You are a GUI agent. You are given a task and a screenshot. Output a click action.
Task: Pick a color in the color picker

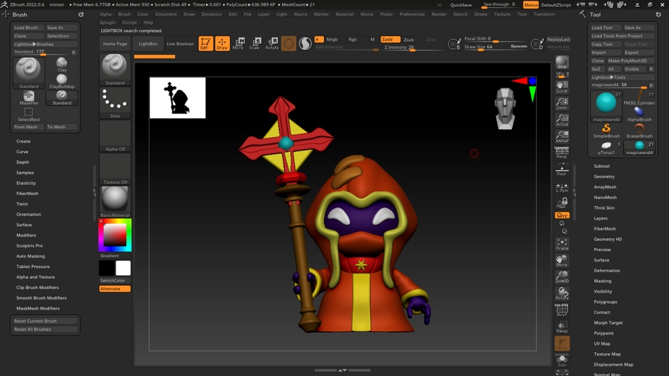tap(115, 235)
